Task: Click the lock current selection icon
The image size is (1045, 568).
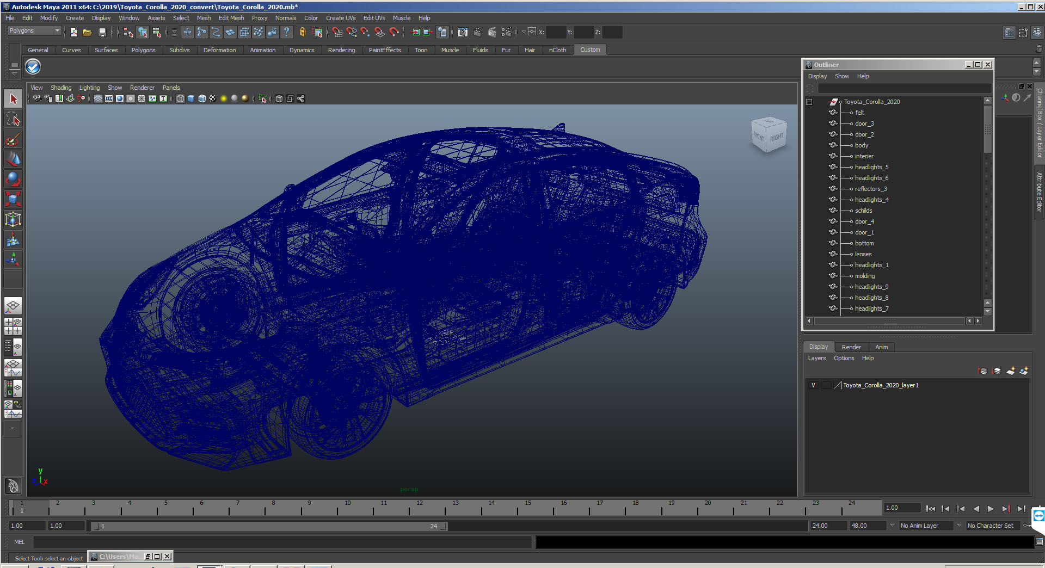Action: point(303,33)
